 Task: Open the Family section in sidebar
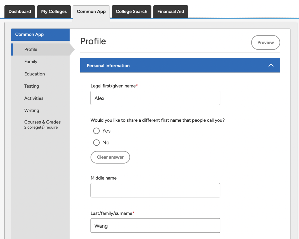click(31, 62)
